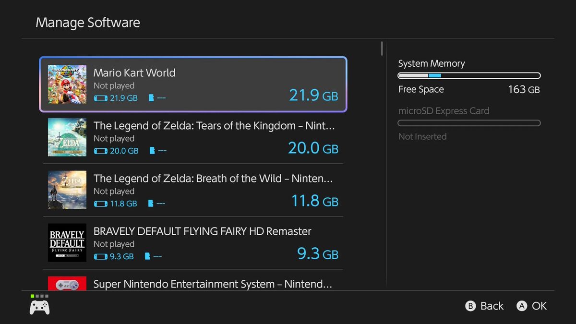Click the large 9.3 GB size value
Viewport: 576px width, 324px height.
click(x=318, y=253)
